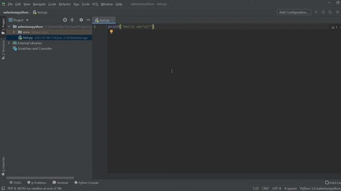
Task: Change the 4 spaces indent setting
Action: (x=290, y=189)
